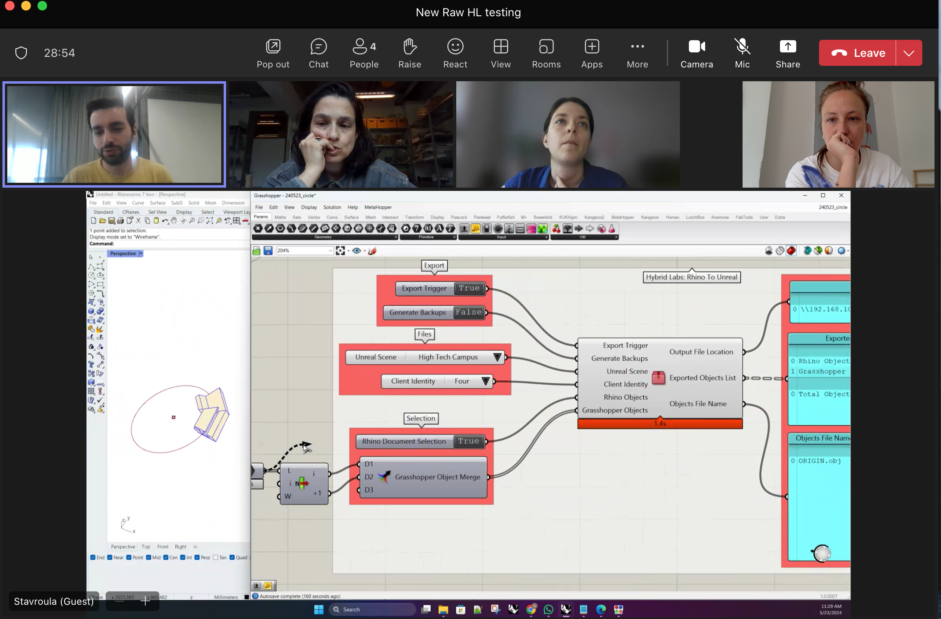Expand the Primitive panel plus button
The image size is (941, 619).
point(454,237)
